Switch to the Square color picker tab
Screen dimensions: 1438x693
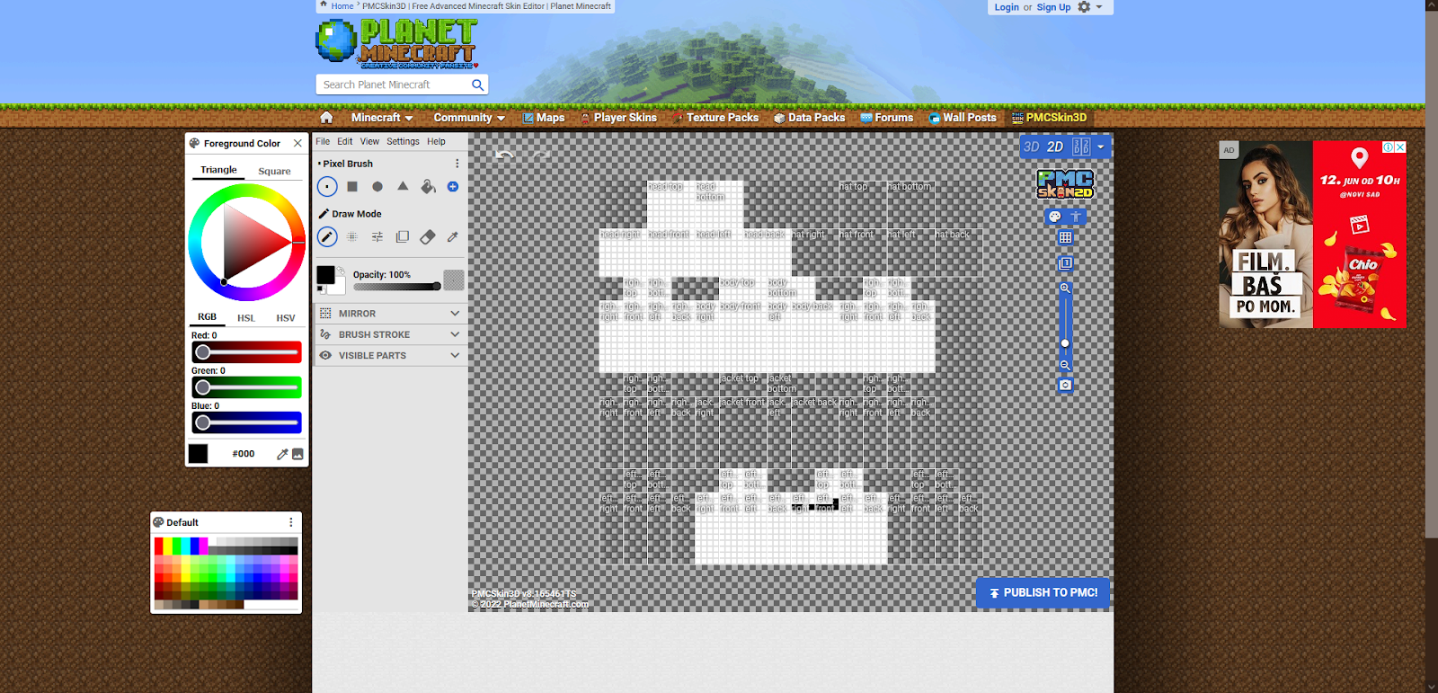click(x=274, y=171)
